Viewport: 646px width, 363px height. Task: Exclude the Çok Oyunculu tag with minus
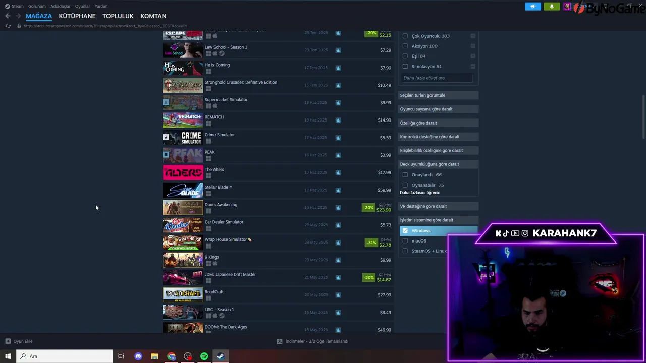tap(473, 36)
